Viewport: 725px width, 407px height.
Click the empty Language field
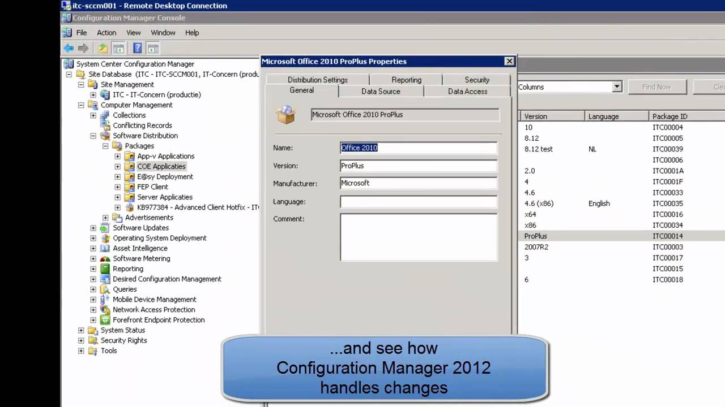point(419,201)
